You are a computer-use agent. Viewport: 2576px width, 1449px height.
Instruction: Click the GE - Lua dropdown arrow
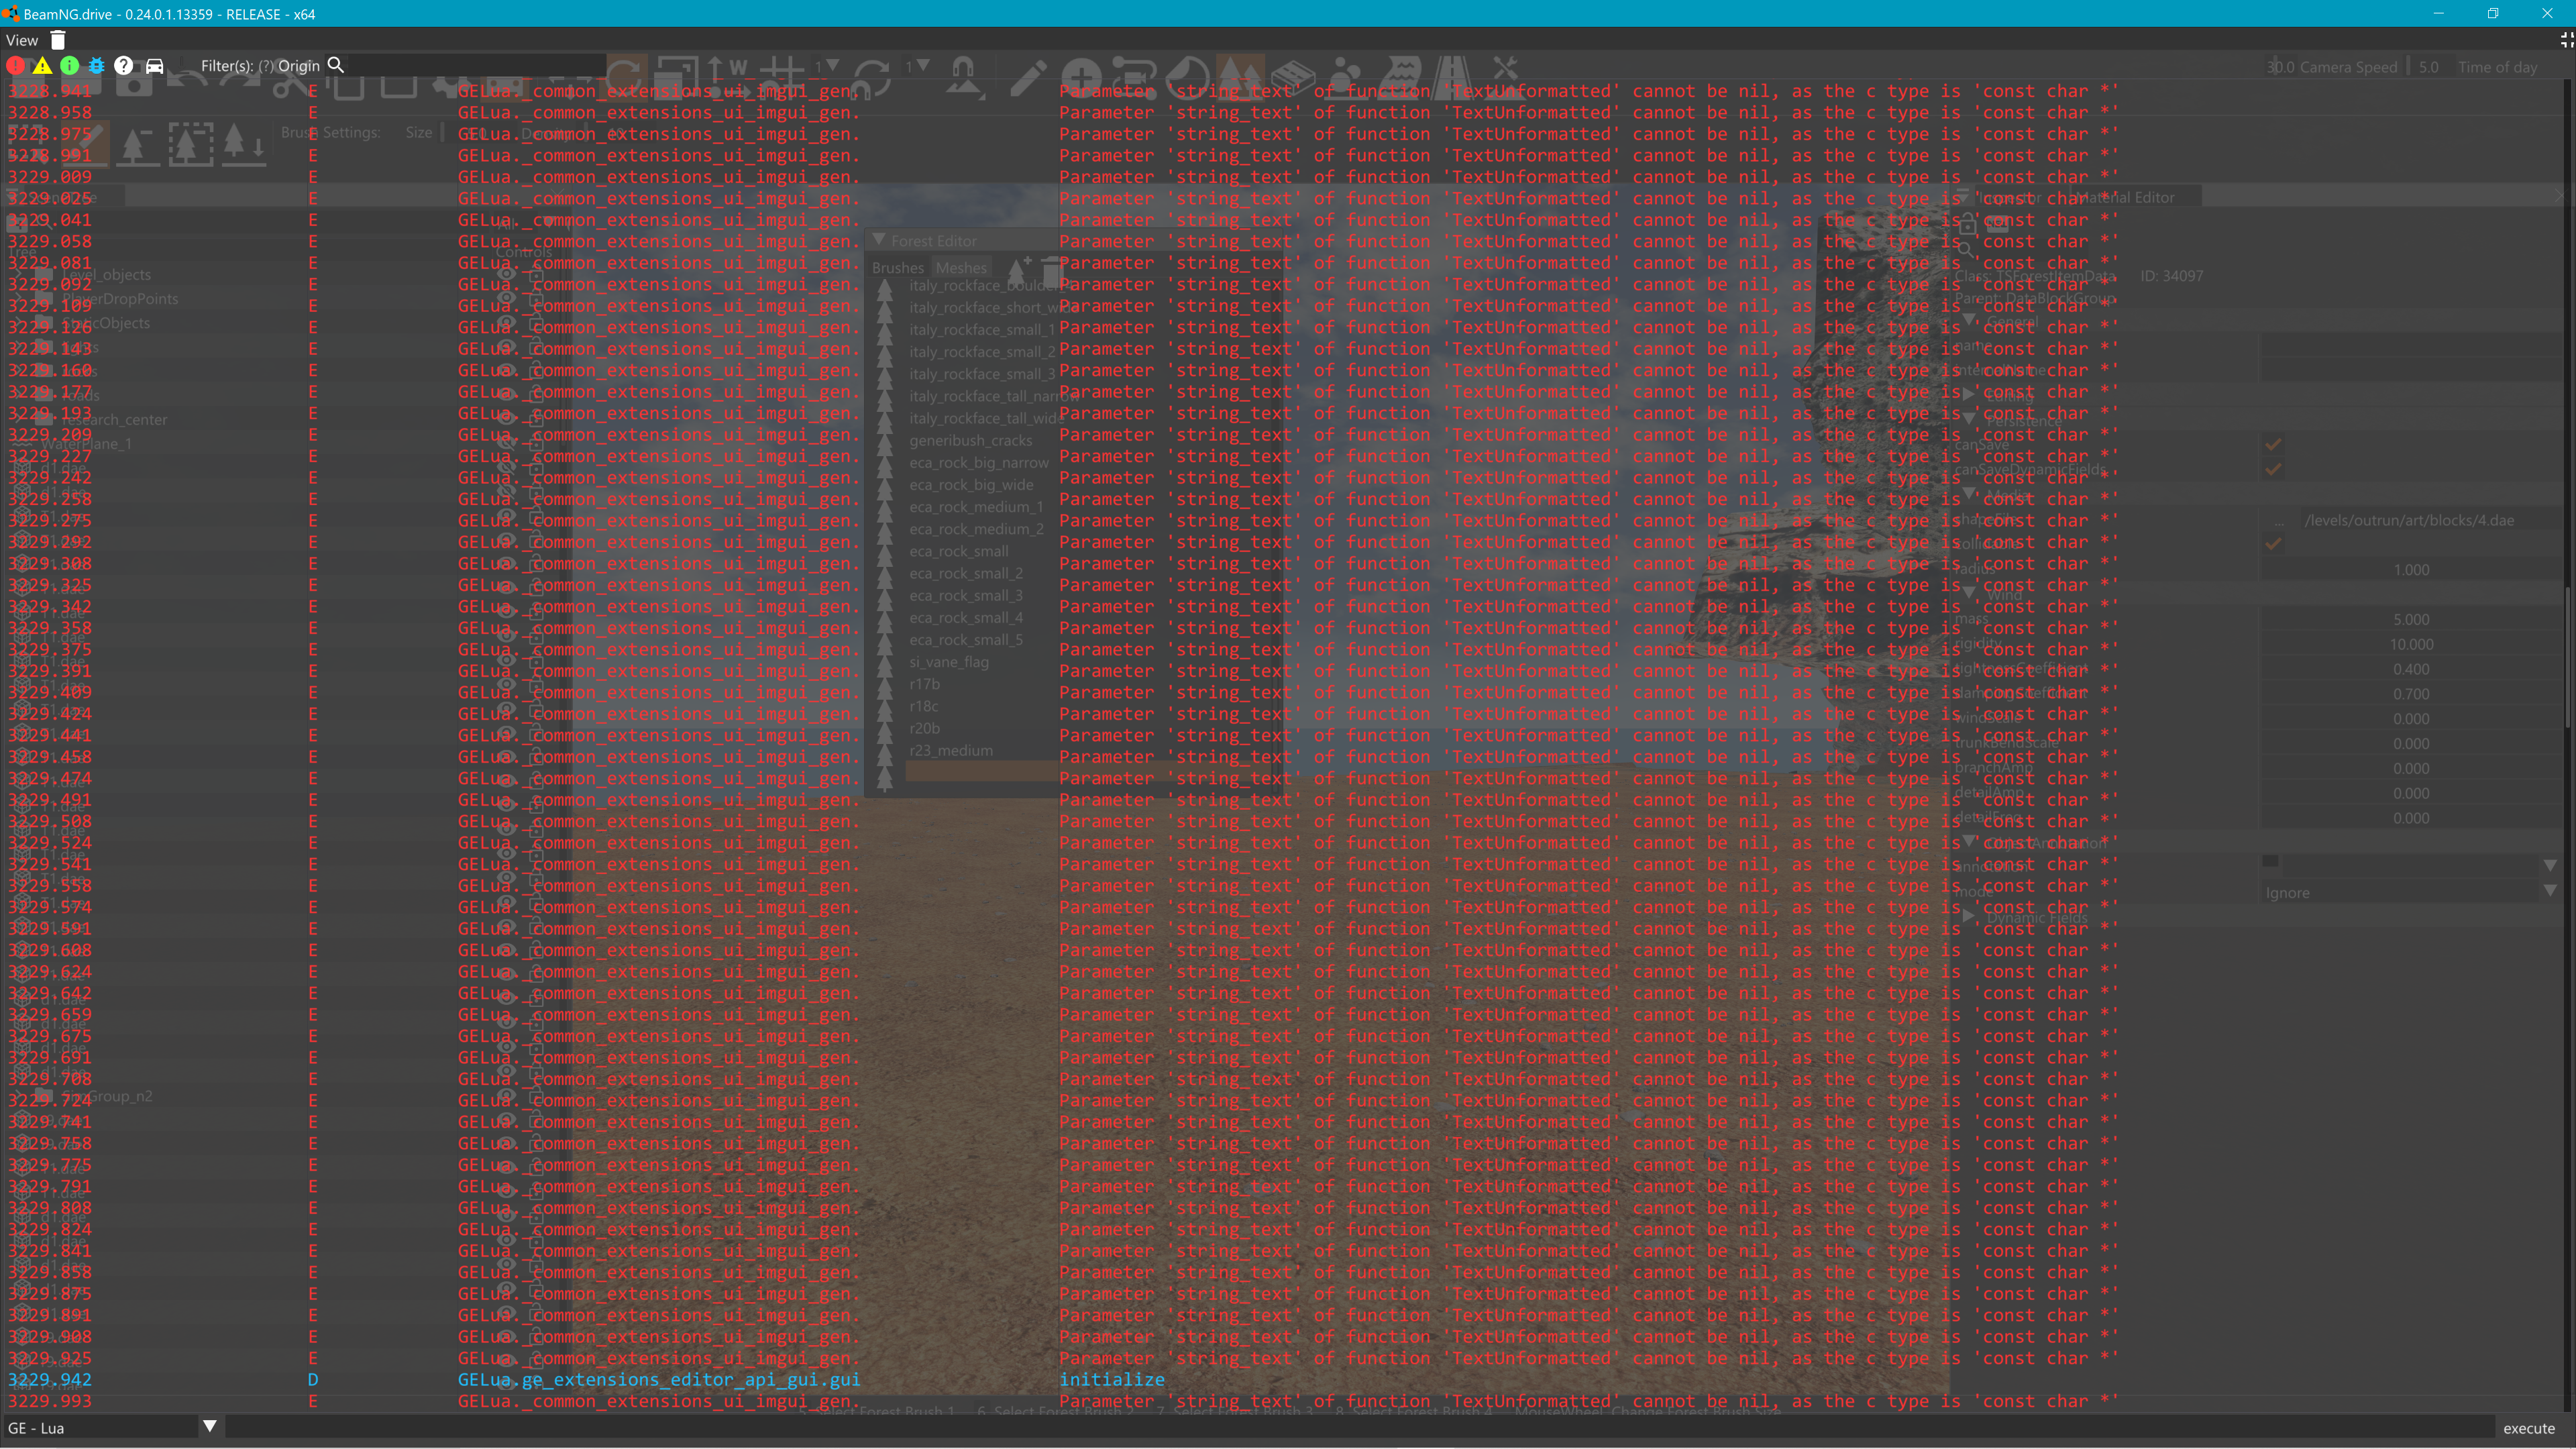(x=209, y=1426)
